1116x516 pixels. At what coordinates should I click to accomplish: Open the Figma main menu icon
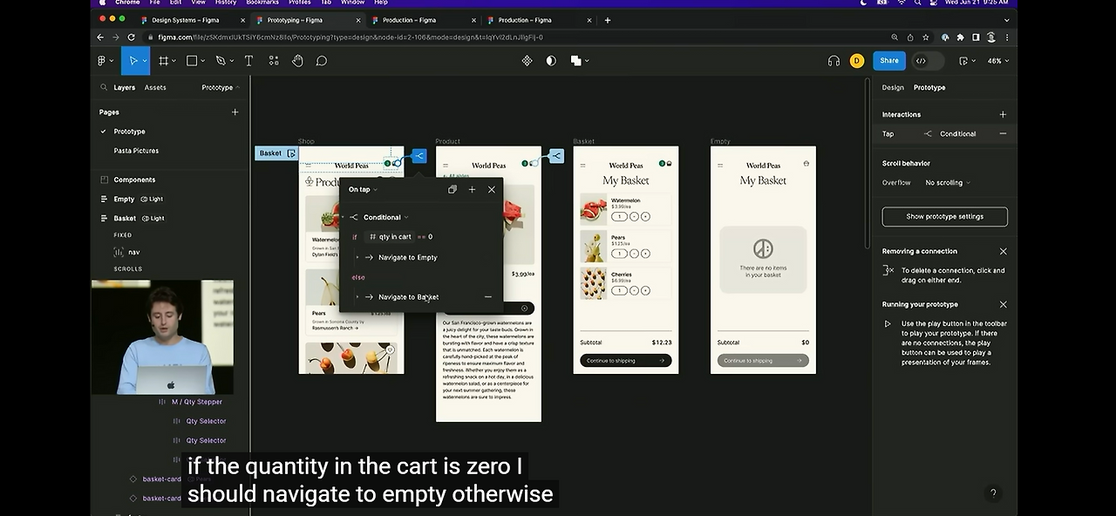(103, 61)
